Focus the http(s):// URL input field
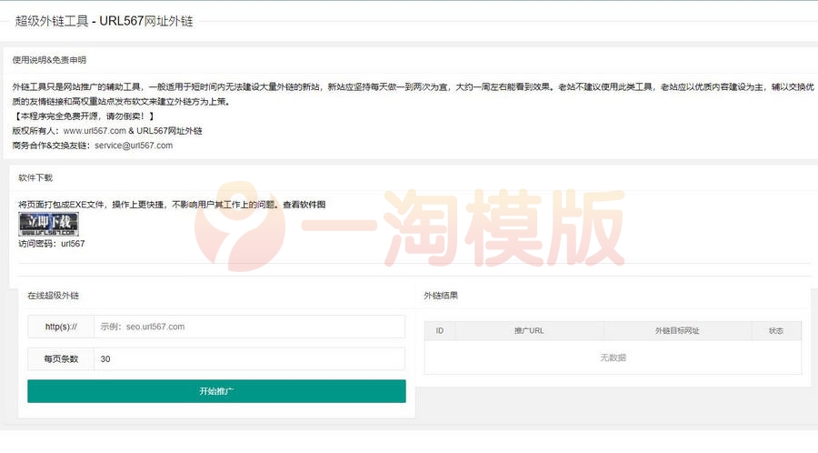818x453 pixels. point(249,327)
